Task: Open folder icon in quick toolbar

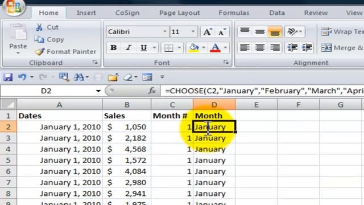Action: [x=113, y=77]
